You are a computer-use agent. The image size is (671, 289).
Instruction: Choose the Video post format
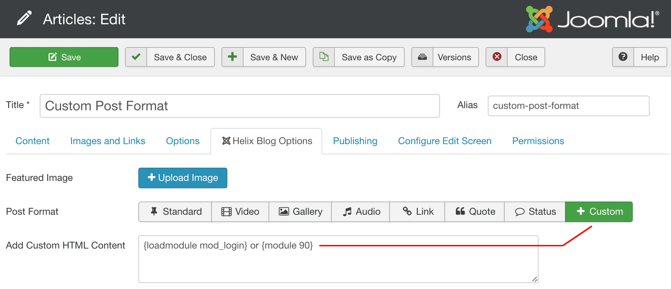pyautogui.click(x=240, y=212)
